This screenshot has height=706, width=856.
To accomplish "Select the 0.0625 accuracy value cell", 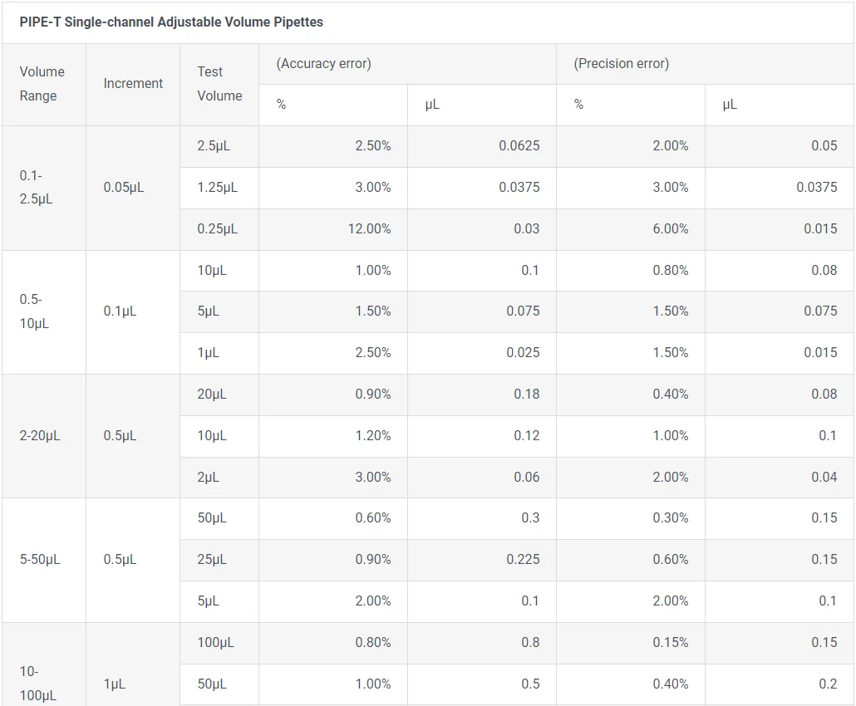I will pyautogui.click(x=519, y=146).
